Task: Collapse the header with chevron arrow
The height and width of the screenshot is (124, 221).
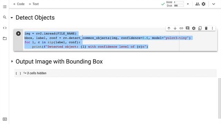Action: click(213, 4)
